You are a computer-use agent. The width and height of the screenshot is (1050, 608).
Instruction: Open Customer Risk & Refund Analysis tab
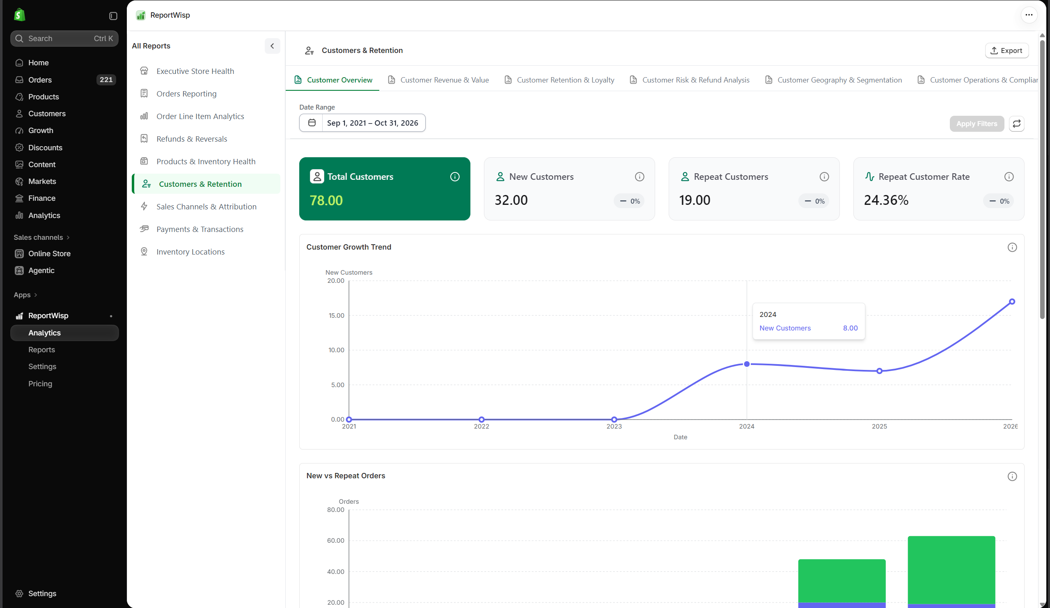(x=690, y=80)
